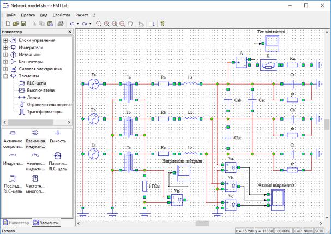The height and width of the screenshot is (234, 331).
Task: Collapse the Элементы tree node
Action: coord(5,76)
